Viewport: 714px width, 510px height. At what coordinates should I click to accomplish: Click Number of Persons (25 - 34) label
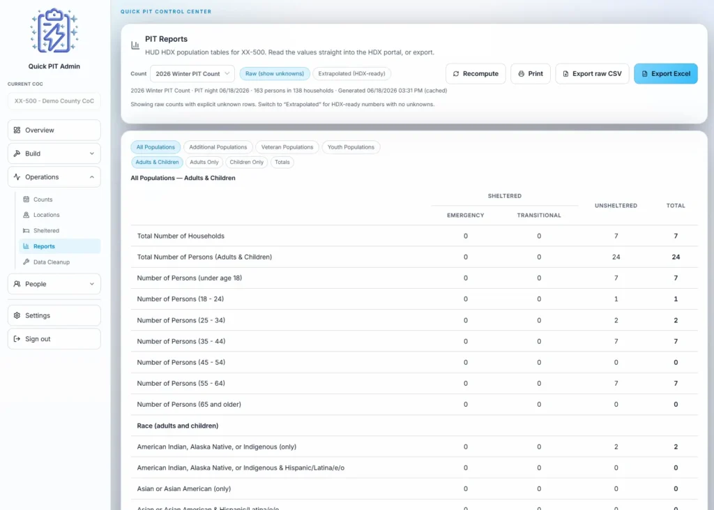coord(181,320)
